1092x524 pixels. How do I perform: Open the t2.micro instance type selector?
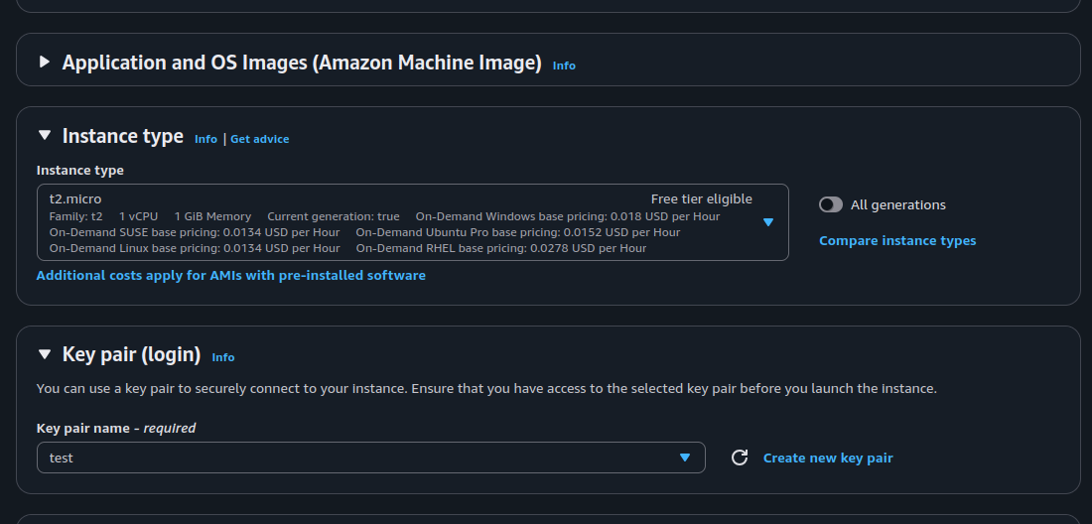(x=412, y=222)
